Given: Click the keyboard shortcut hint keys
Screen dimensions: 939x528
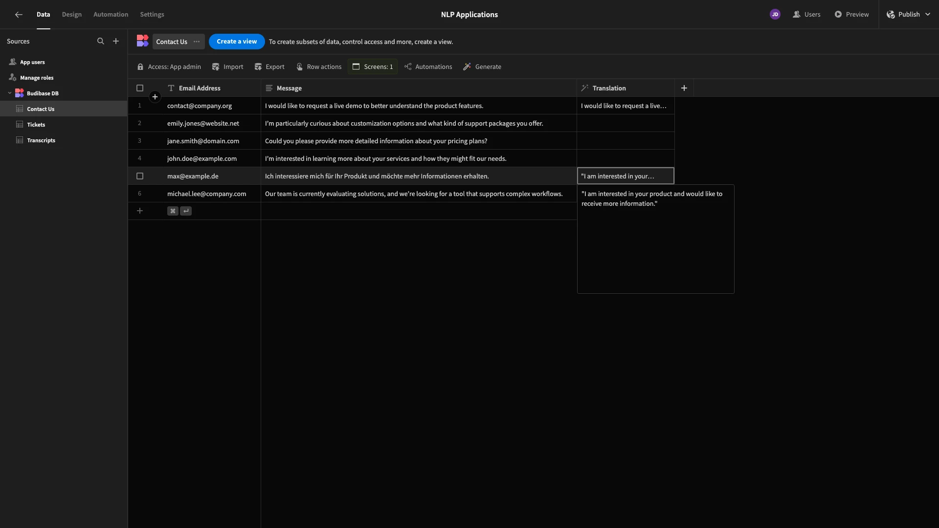Looking at the screenshot, I should (x=179, y=211).
